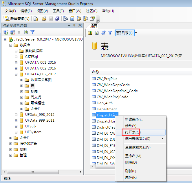This screenshot has height=183, width=192.
Task: Click the Connect icon in Object Explorer toolbar
Action: (x=6, y=32)
